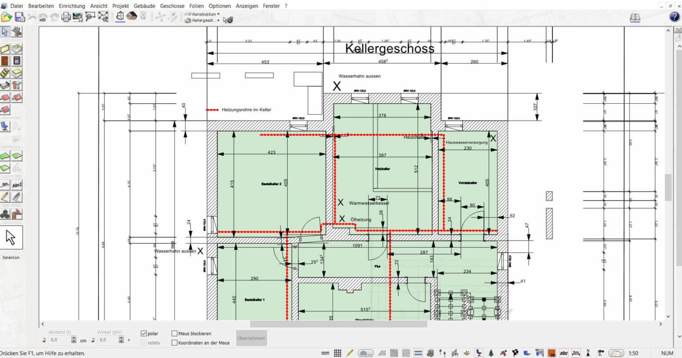Viewport: 682px width, 358px height.
Task: Click the tree icon in status bar
Action: click(491, 353)
